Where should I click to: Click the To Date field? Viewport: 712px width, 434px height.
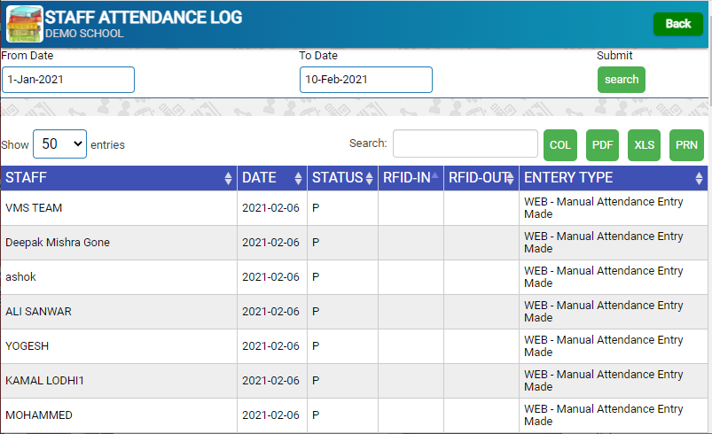point(365,80)
